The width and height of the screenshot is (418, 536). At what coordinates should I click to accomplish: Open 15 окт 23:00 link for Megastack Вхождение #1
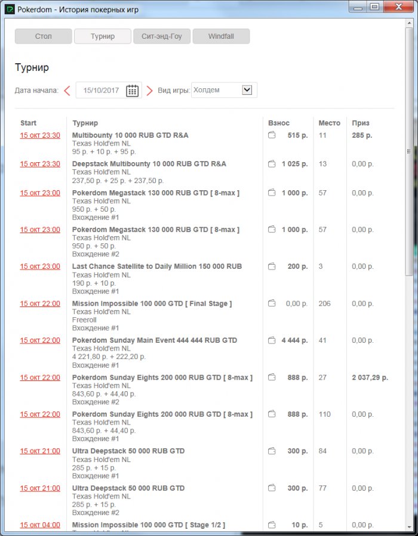pyautogui.click(x=40, y=193)
